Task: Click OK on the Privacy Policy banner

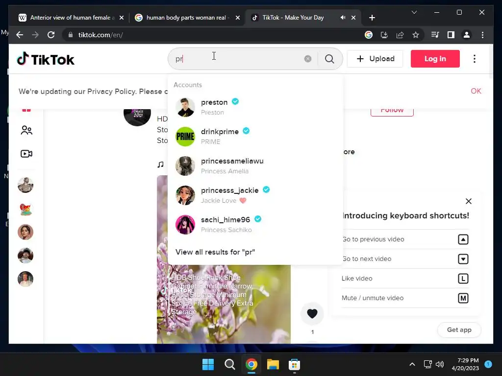Action: pyautogui.click(x=476, y=91)
